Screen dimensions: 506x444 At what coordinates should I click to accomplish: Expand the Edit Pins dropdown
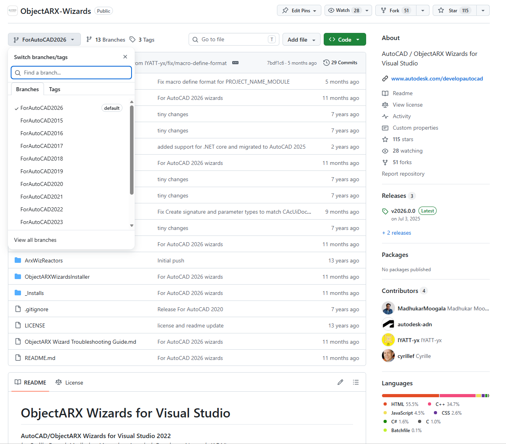pos(315,11)
